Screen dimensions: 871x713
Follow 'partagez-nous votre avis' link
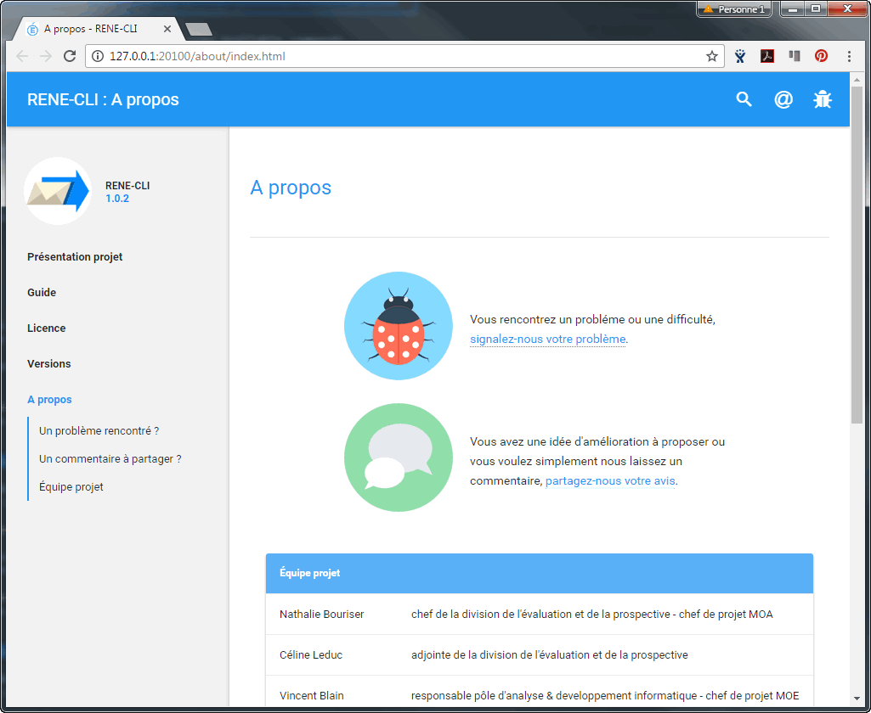click(610, 480)
